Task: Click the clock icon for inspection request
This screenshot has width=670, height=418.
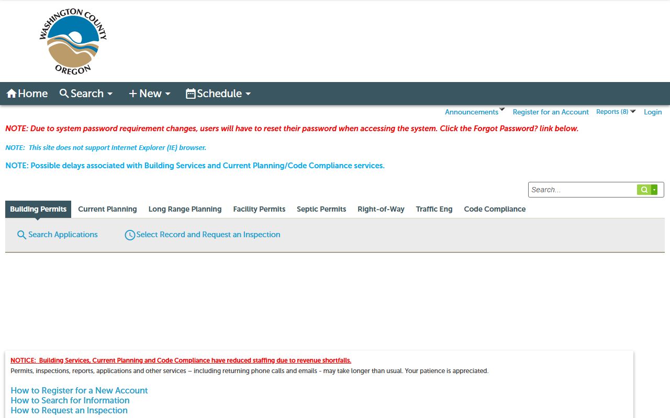Action: [130, 235]
